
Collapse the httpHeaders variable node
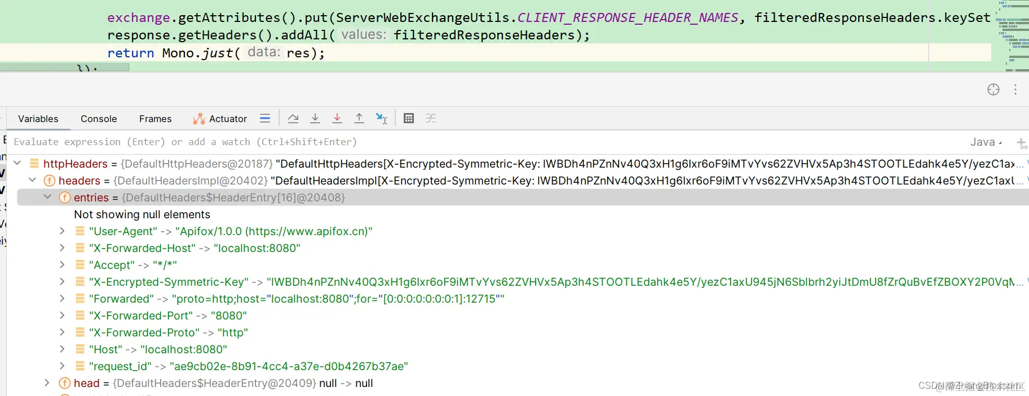click(x=17, y=163)
